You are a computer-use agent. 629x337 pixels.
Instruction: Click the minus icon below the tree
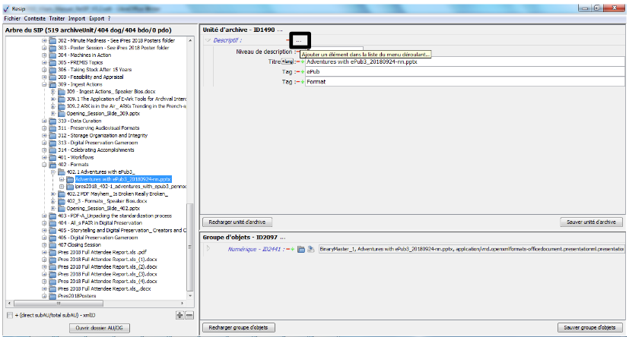point(189,315)
